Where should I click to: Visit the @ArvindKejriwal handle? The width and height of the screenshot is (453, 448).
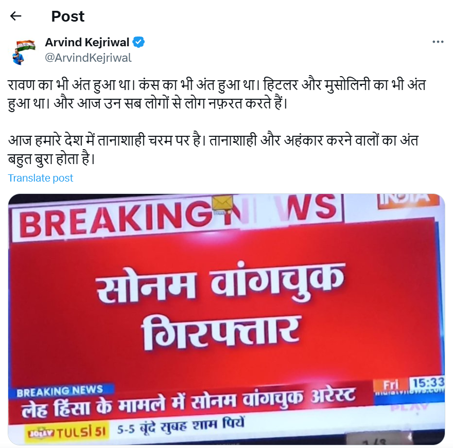click(x=88, y=58)
